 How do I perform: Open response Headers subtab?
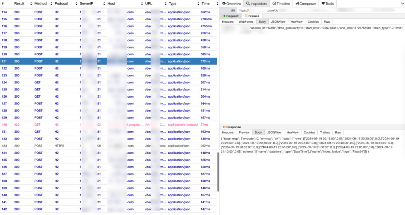click(228, 132)
